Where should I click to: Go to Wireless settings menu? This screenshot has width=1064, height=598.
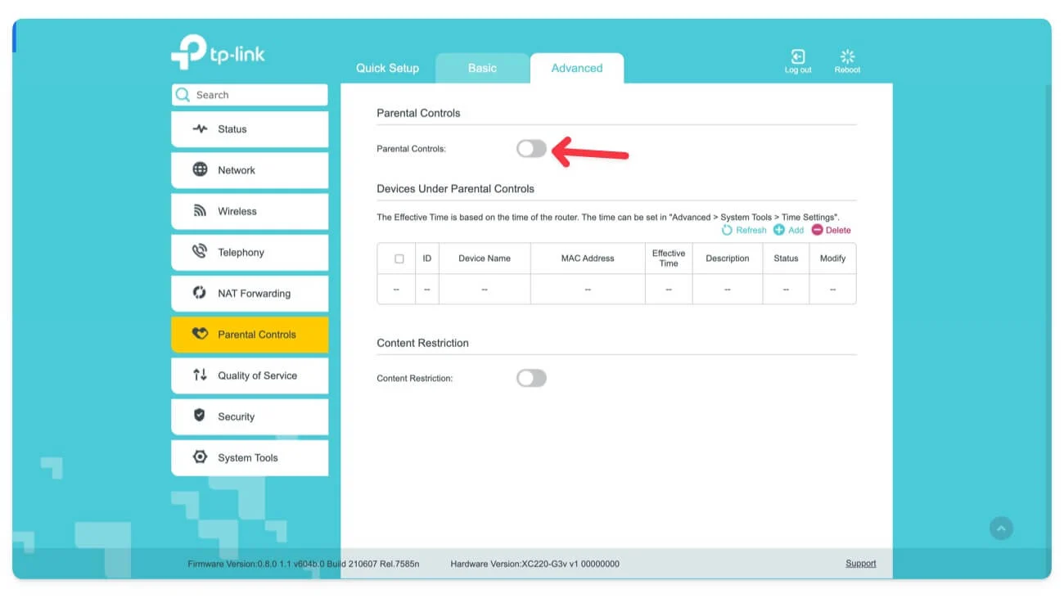[250, 211]
